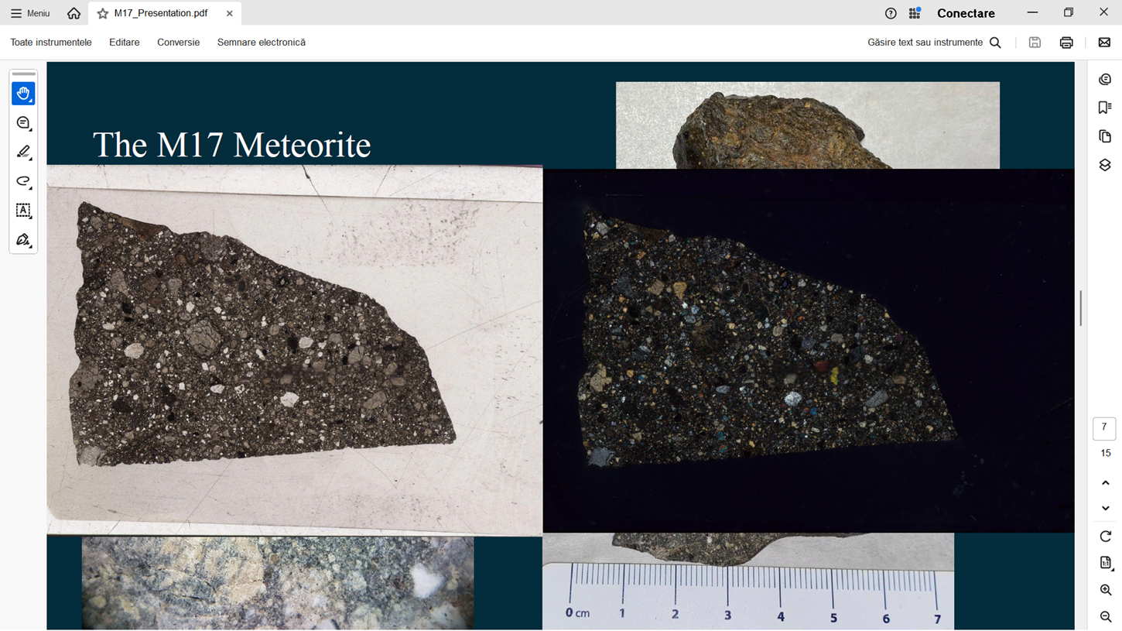Open the Meniu hamburger menu
1122x631 pixels.
(x=30, y=13)
